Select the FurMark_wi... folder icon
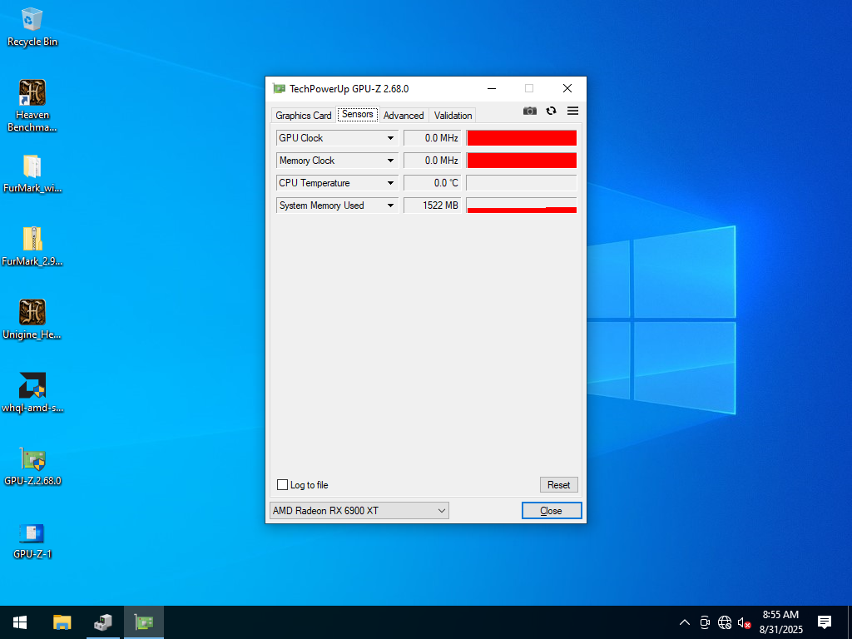The height and width of the screenshot is (639, 852). pos(32,174)
